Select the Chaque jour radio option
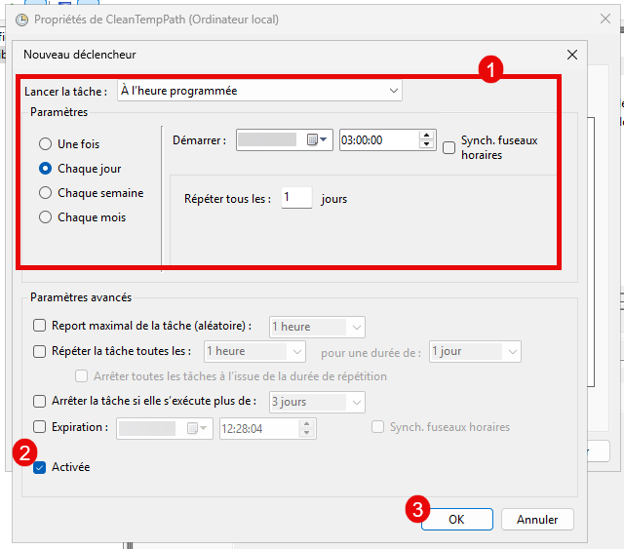Viewport: 624px width, 549px height. 45,169
